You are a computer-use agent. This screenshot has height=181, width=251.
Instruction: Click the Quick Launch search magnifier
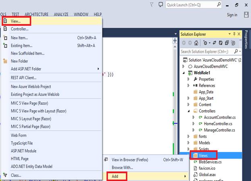(219, 4)
